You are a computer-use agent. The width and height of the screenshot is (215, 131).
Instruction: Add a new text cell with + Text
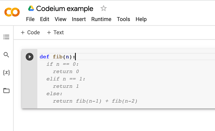click(55, 32)
